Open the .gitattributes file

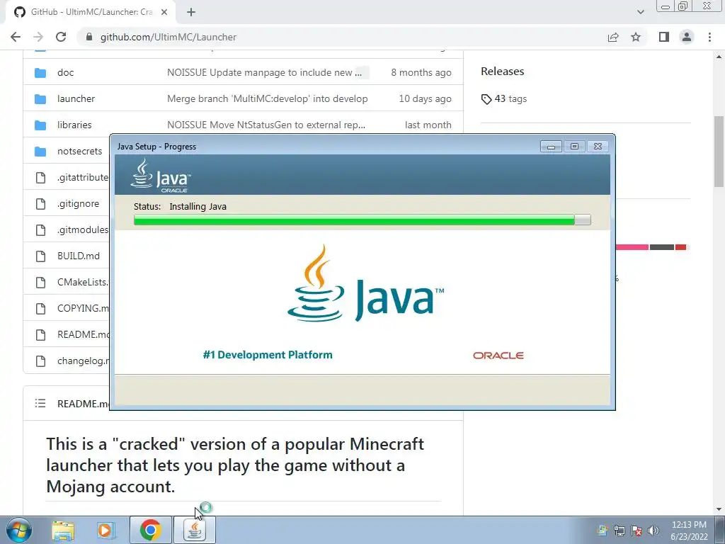pos(84,177)
